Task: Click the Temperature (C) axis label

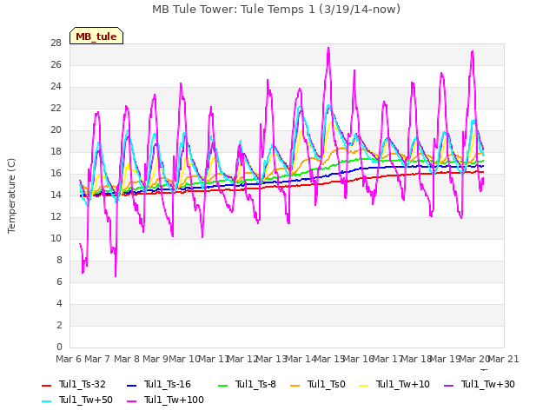Action: point(11,195)
